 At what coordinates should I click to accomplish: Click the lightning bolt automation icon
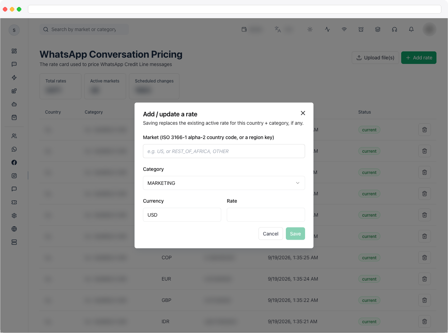pos(14,78)
